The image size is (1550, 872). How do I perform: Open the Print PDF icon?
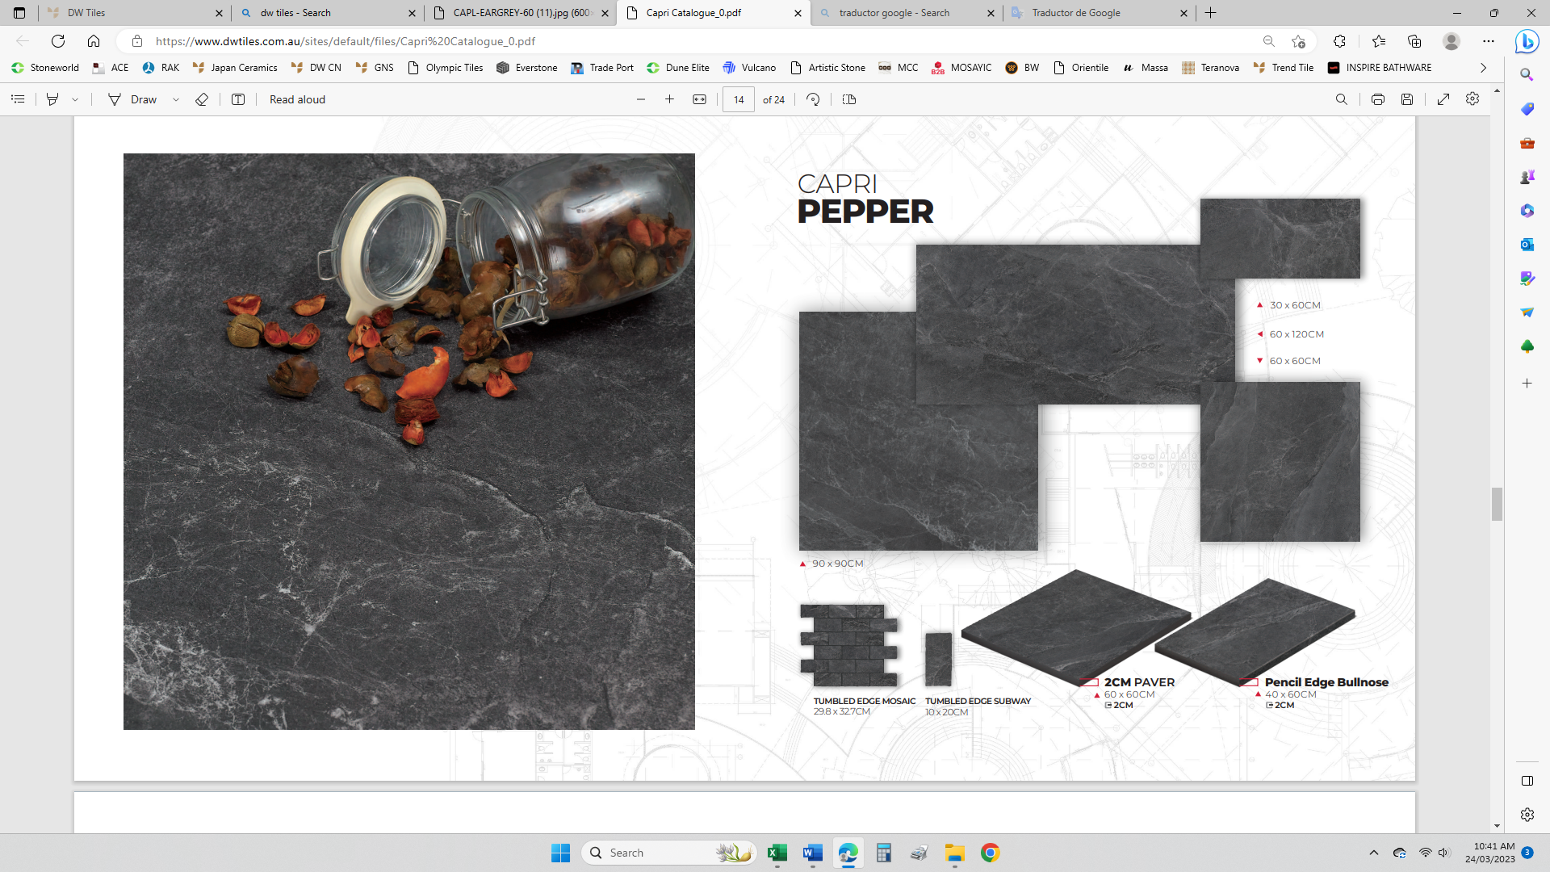(x=1377, y=99)
